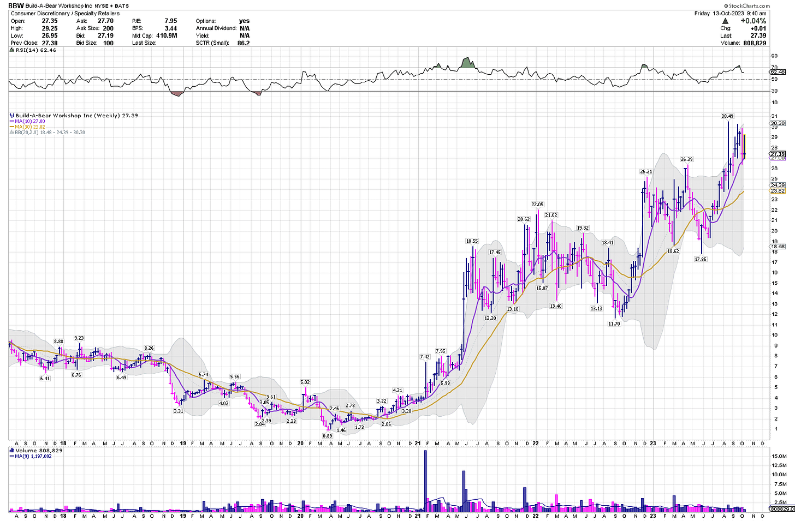Click the 15.0M volume axis label
This screenshot has height=521, width=795.
click(779, 456)
